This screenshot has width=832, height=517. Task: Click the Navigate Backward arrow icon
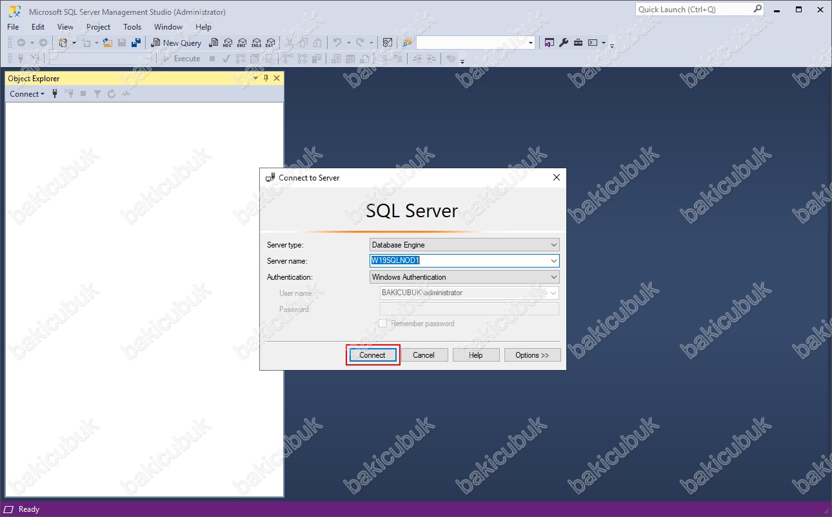coord(21,43)
